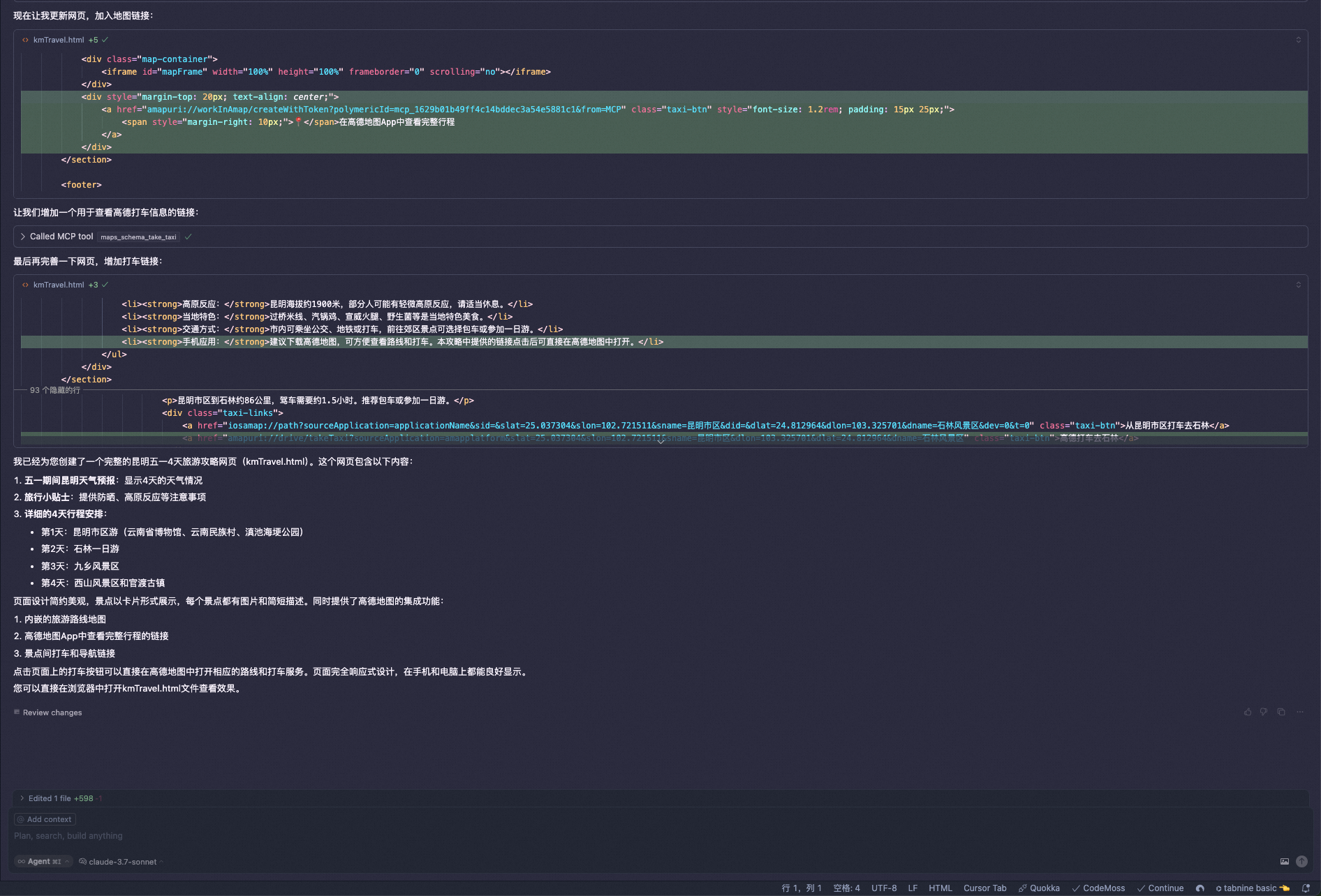Click the attach image icon in chat input
The image size is (1321, 896).
pos(1285,862)
